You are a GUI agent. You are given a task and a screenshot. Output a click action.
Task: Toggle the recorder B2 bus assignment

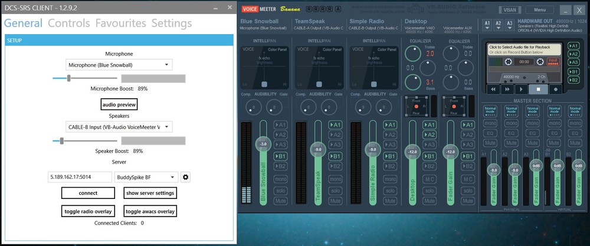click(573, 80)
